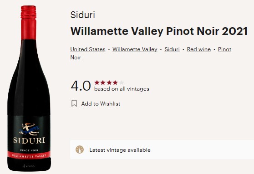Click the 'based on all vintages' text
This screenshot has height=174, width=254.
click(122, 89)
